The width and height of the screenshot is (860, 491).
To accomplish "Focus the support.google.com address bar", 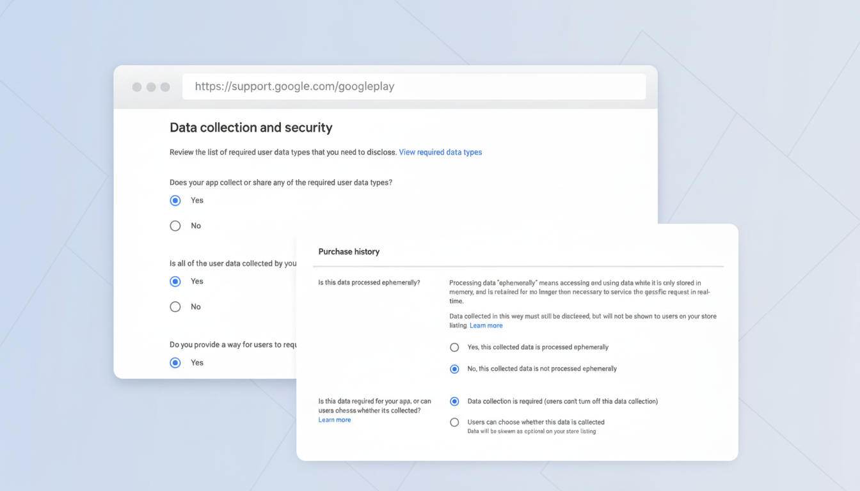I will (413, 86).
